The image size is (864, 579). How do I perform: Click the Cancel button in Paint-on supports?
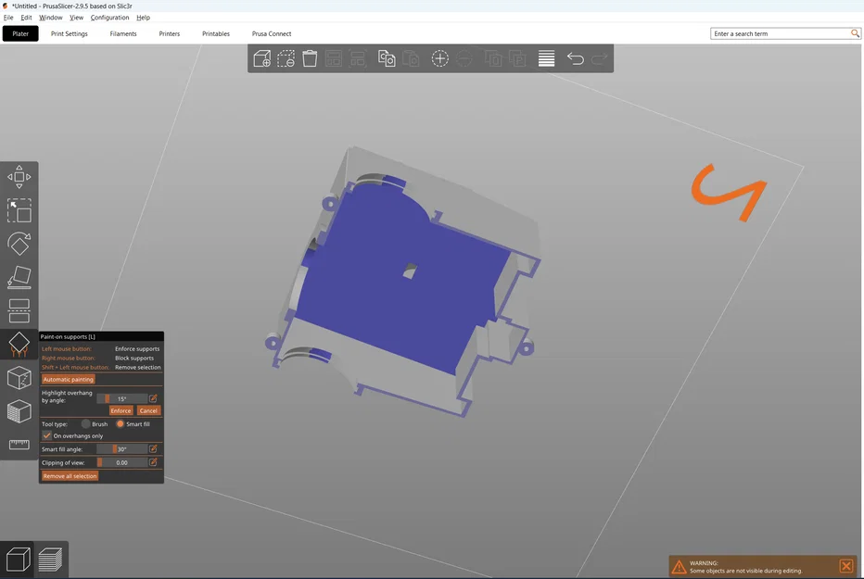pos(148,410)
